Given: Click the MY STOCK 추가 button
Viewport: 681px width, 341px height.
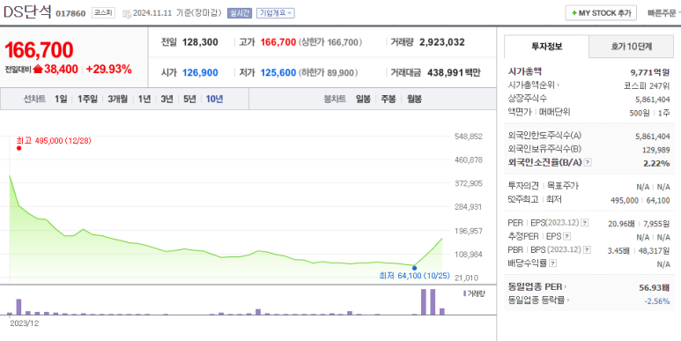Looking at the screenshot, I should (x=601, y=13).
